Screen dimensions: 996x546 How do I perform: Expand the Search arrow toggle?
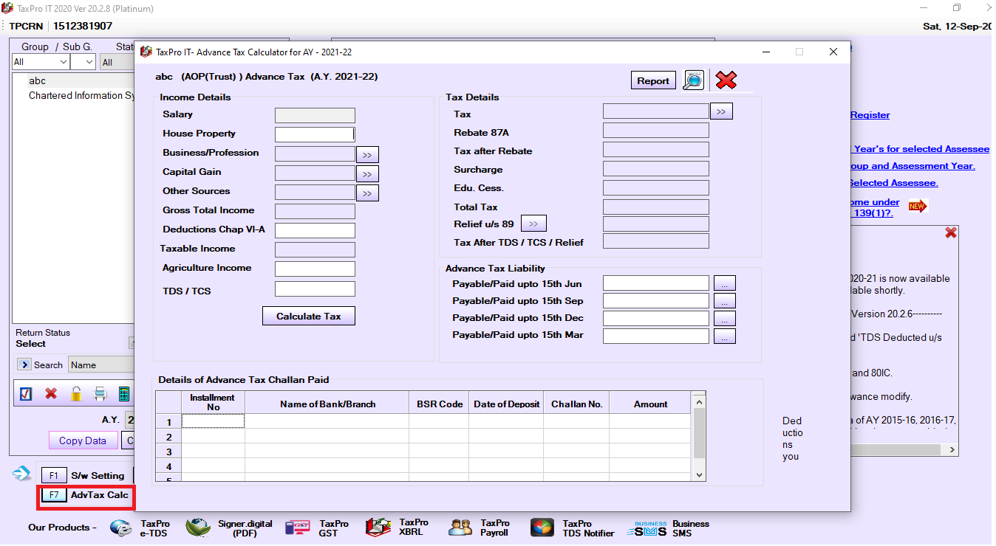24,364
